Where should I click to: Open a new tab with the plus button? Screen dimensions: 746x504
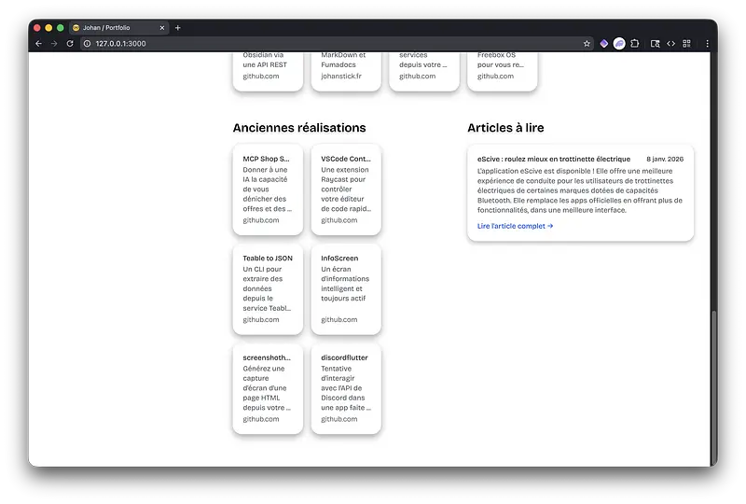178,27
